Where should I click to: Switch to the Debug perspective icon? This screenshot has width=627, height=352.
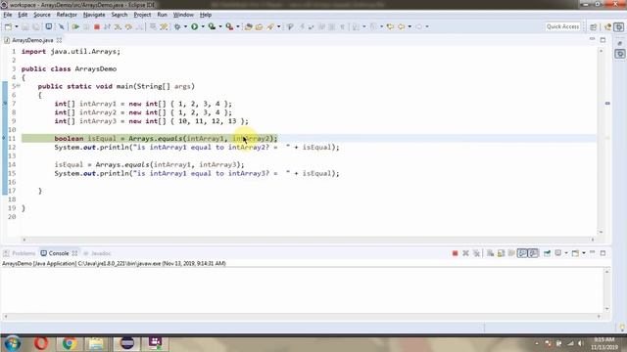618,26
